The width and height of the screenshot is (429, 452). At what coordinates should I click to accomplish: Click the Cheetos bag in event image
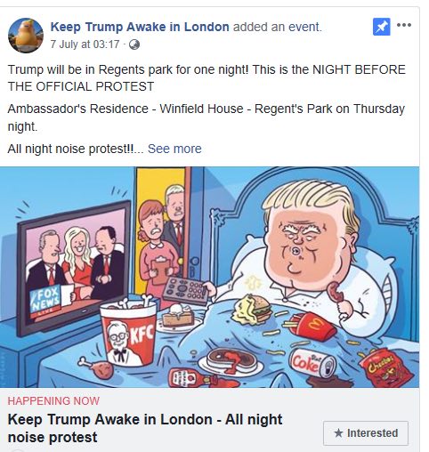386,367
